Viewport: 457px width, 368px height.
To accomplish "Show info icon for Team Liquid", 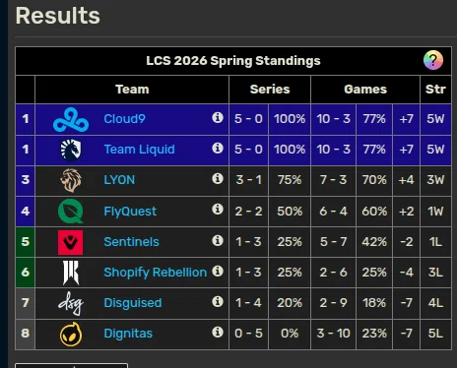I will (x=218, y=148).
